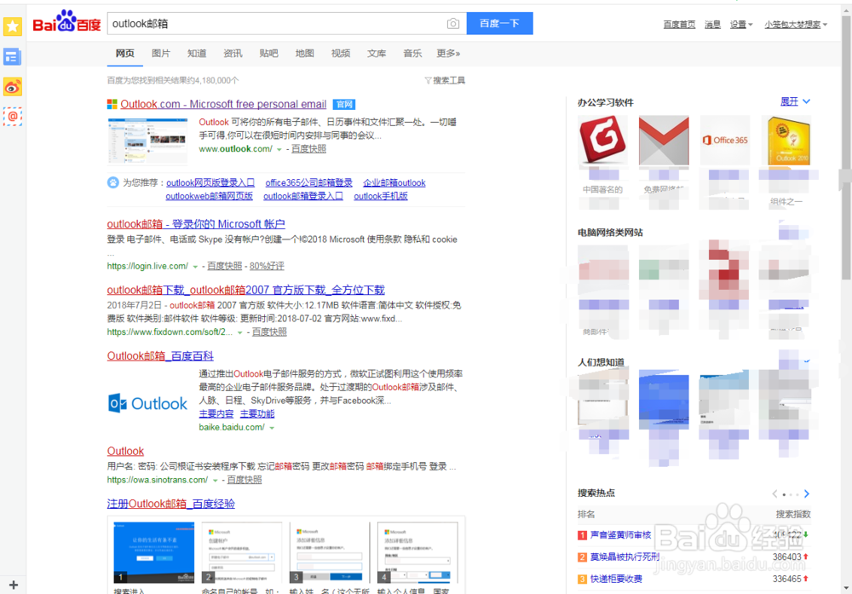Open the hot search 莫焕晶被执行死刑

click(x=625, y=557)
